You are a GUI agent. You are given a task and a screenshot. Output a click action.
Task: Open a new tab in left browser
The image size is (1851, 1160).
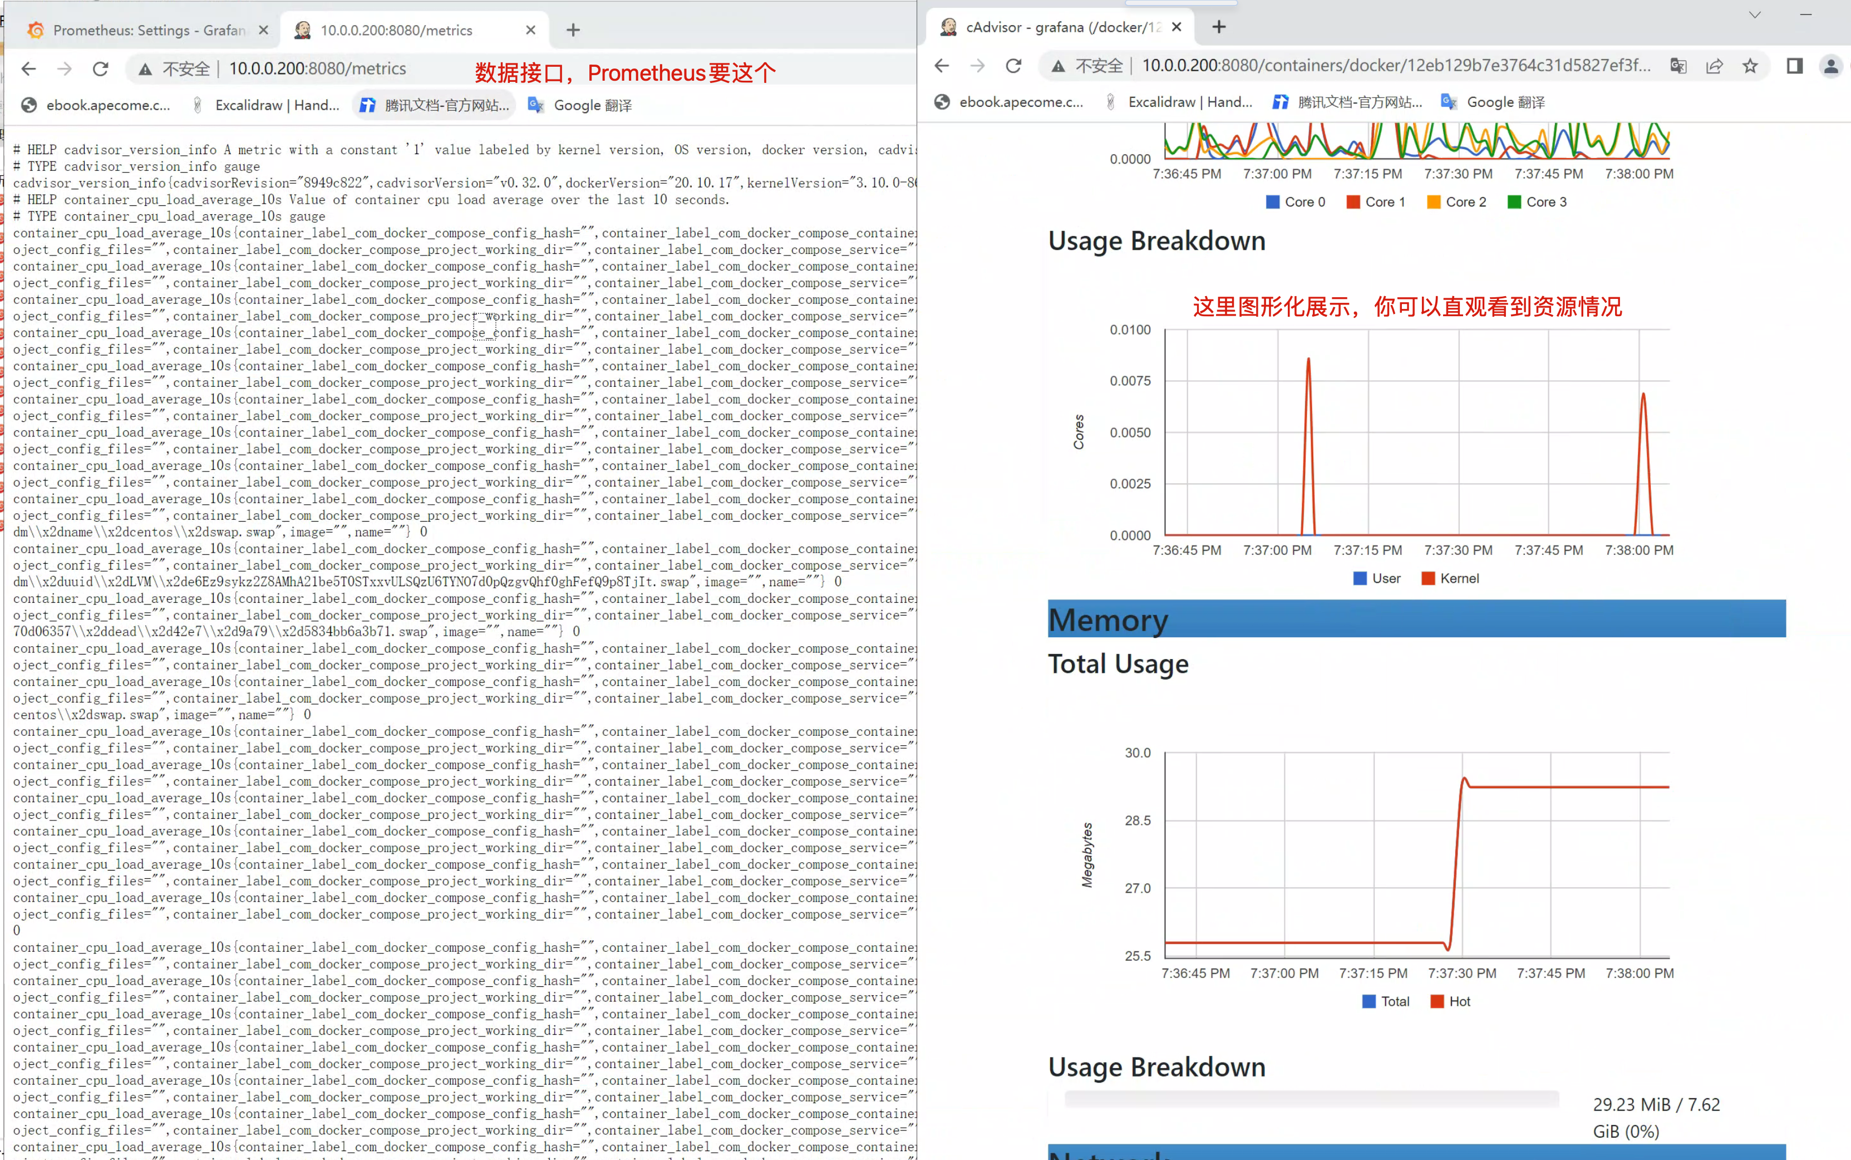tap(573, 30)
